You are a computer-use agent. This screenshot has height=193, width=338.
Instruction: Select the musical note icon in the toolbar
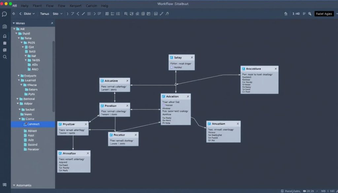tap(167, 14)
